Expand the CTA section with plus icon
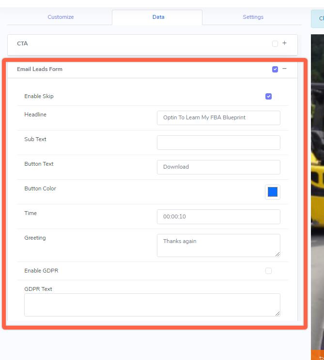Viewport: 324px width, 360px height. click(x=284, y=43)
